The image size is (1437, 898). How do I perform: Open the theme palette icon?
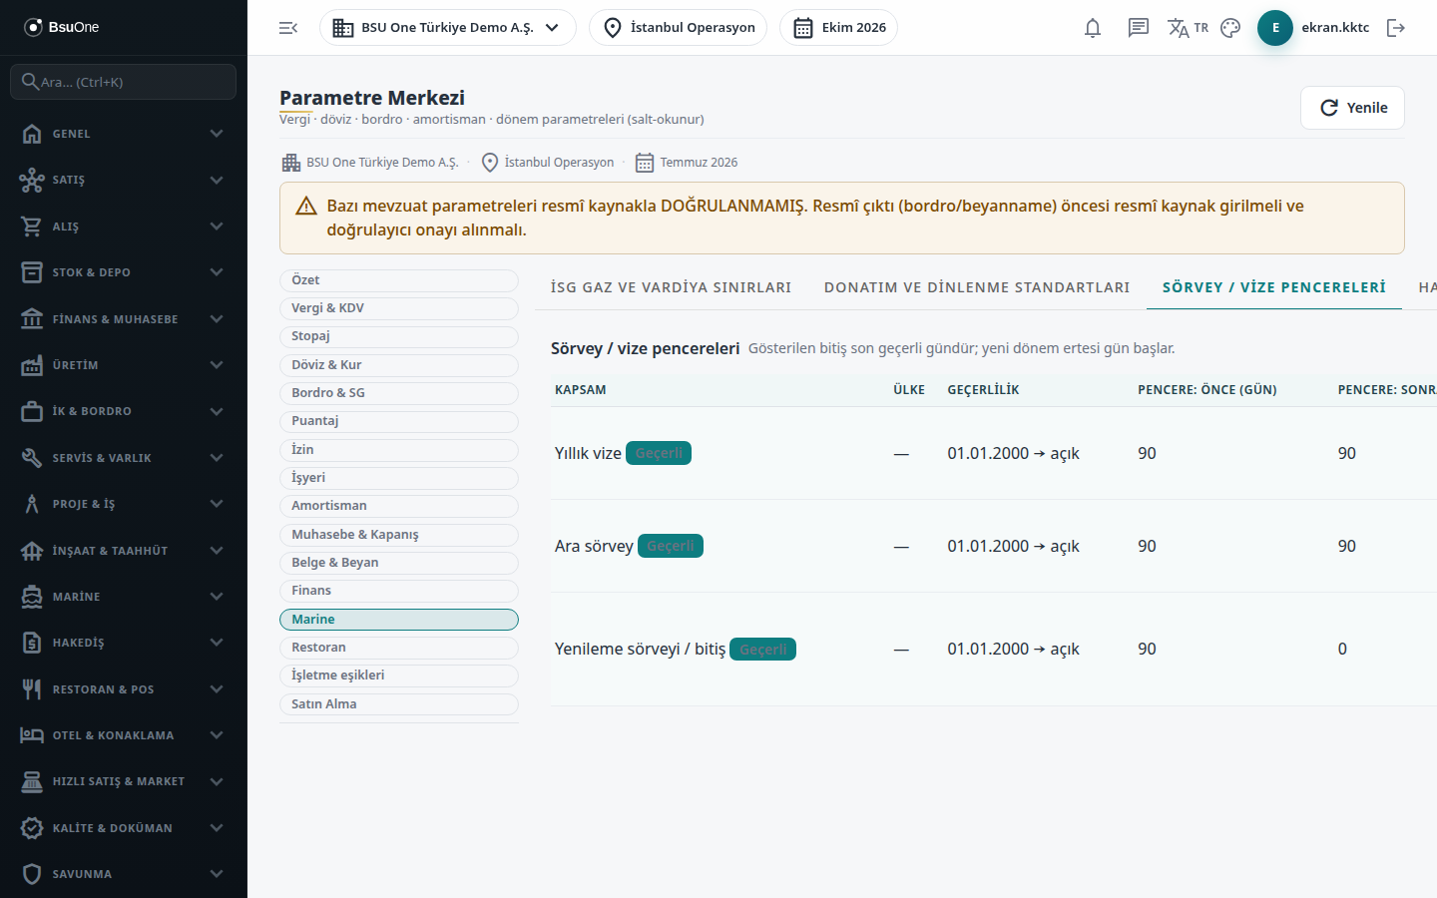point(1230,28)
